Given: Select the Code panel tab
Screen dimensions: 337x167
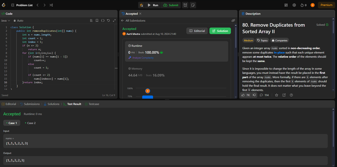Looking at the screenshot, I should (x=7, y=14).
